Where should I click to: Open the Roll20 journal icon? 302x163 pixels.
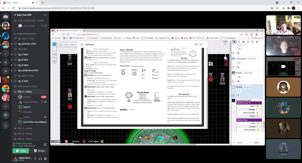pyautogui.click(x=239, y=42)
